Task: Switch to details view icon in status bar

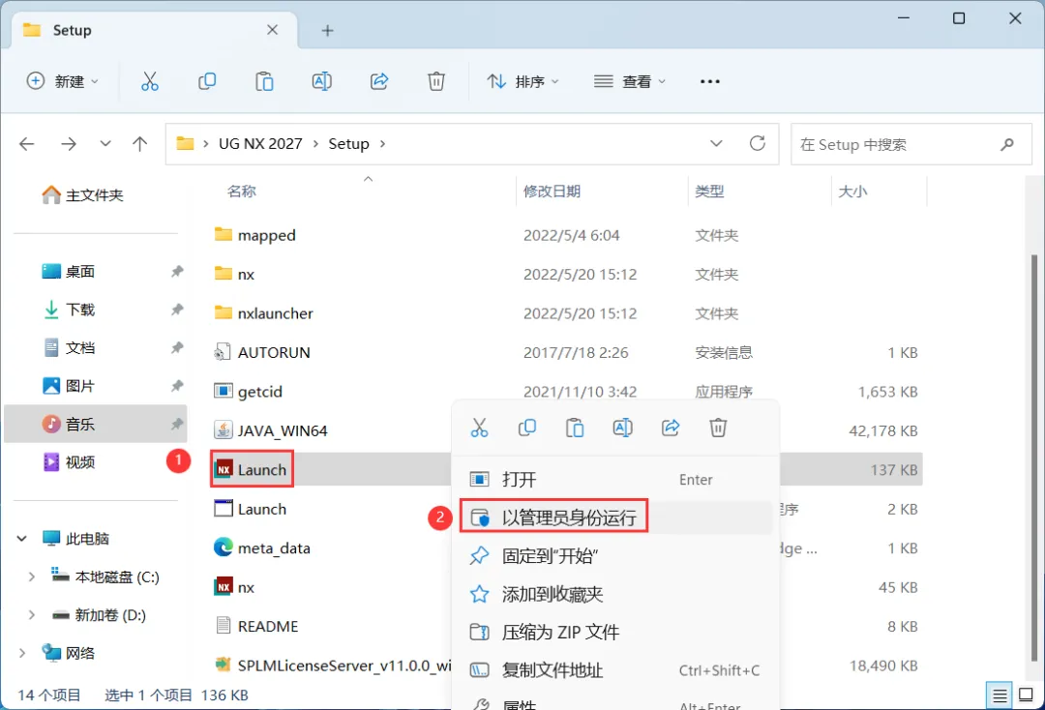Action: 1000,696
